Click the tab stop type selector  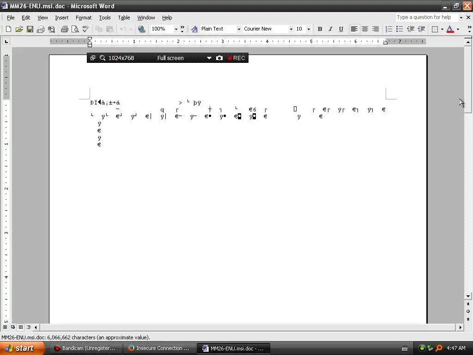(6, 41)
